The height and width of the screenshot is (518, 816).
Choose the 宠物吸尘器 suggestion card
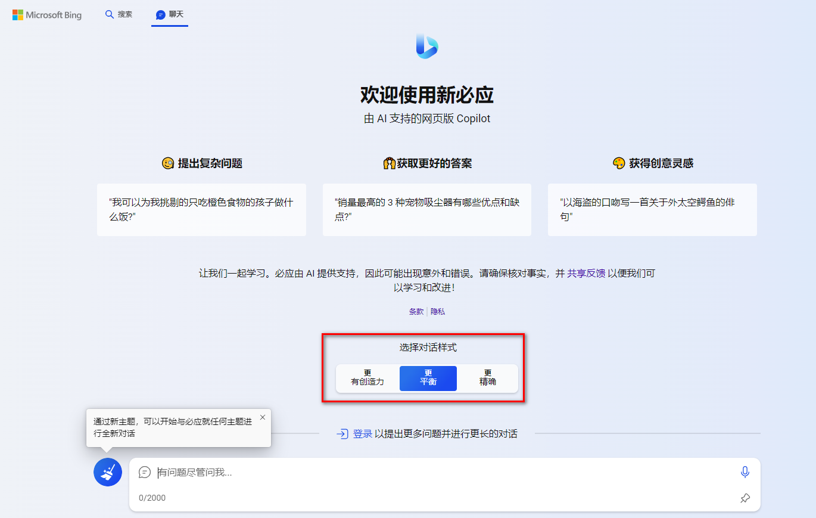point(427,210)
